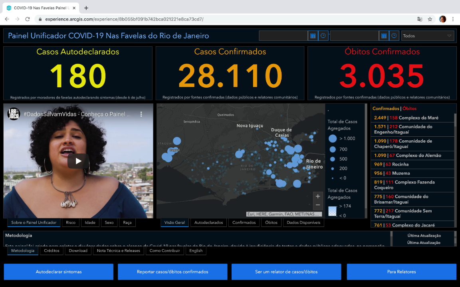Select the first date input field
Screen dimensions: 460x287
point(284,36)
